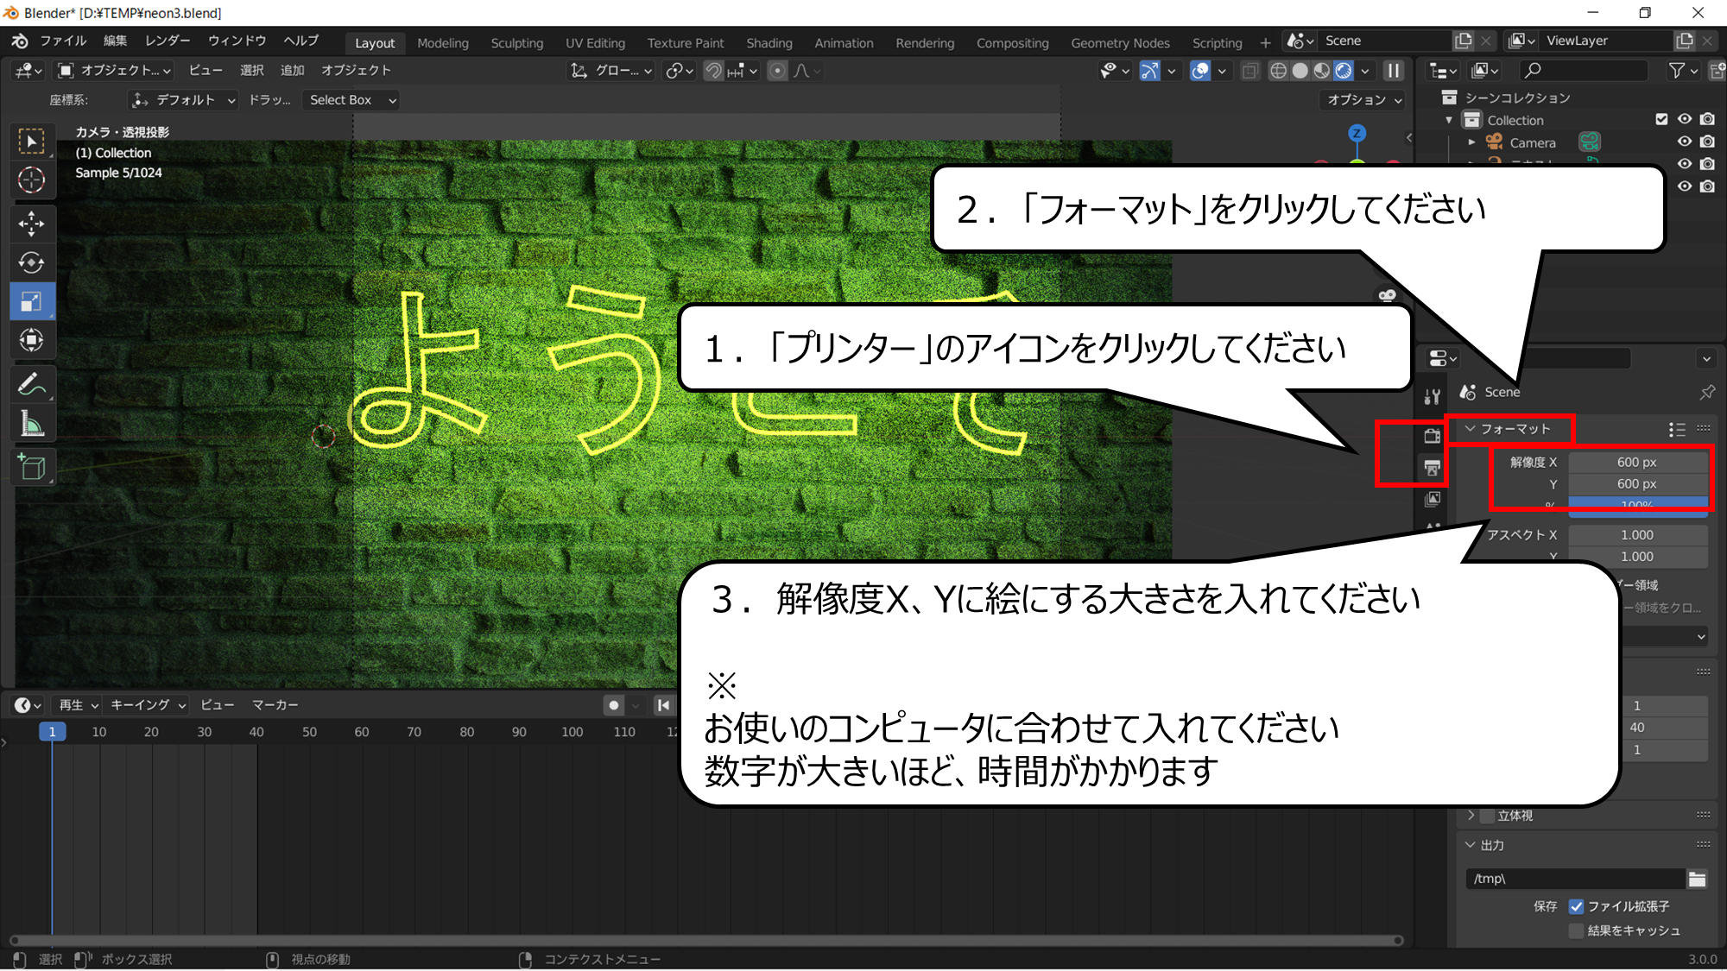Switch viewport to wireframe shading
The height and width of the screenshot is (971, 1727).
1279,71
